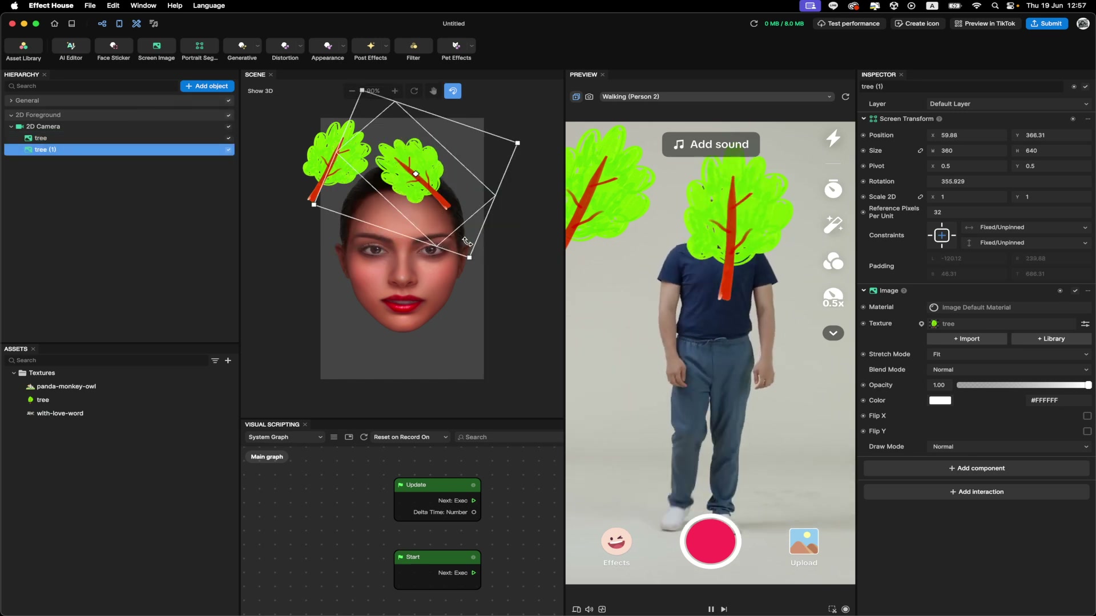Add Portrait Segmentation object
Viewport: 1096px width, 616px height.
(x=199, y=50)
